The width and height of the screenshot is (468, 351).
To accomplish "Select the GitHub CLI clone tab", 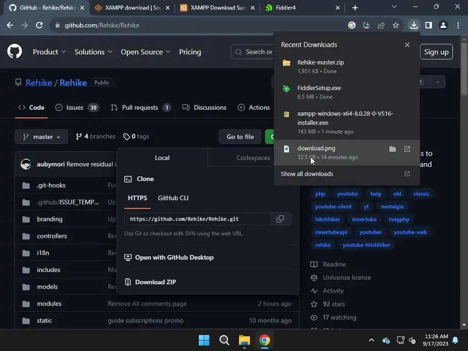I will pos(173,198).
